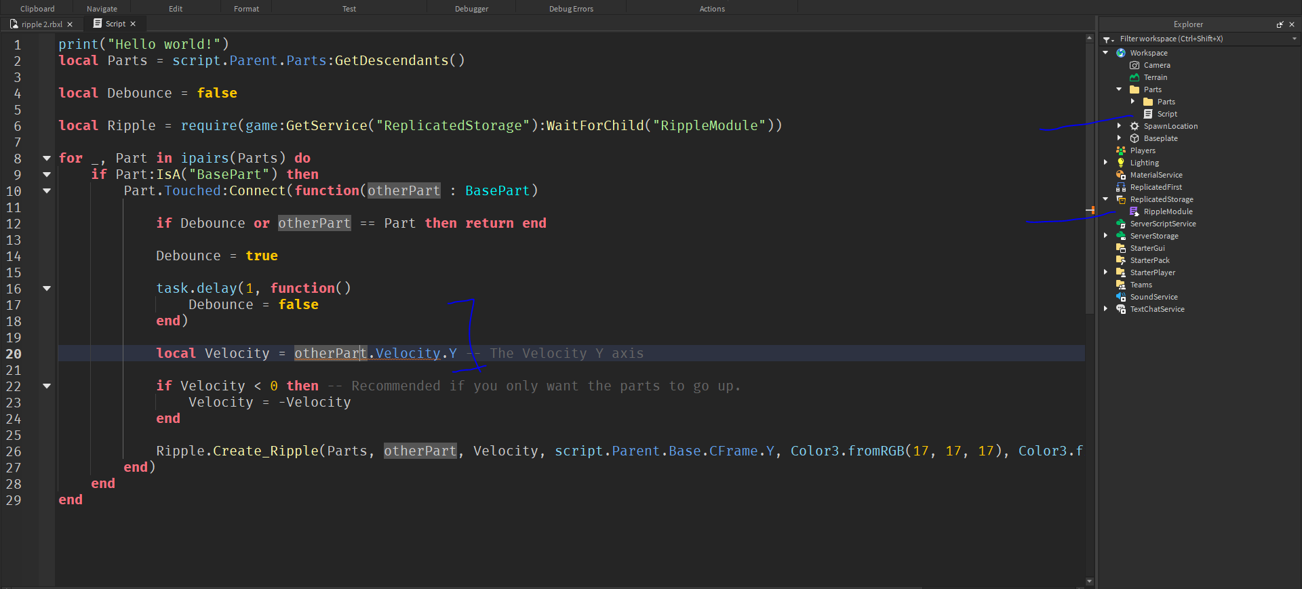
Task: Select the RippleModule module script icon
Action: pos(1135,211)
